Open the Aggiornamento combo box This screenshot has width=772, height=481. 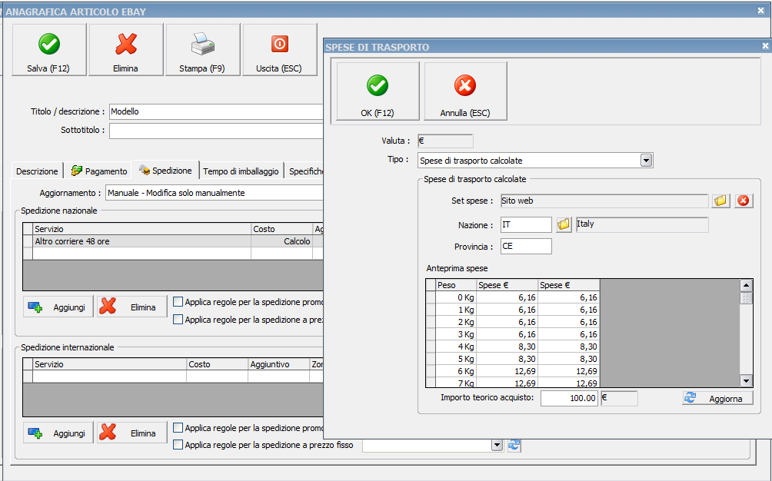(x=214, y=193)
